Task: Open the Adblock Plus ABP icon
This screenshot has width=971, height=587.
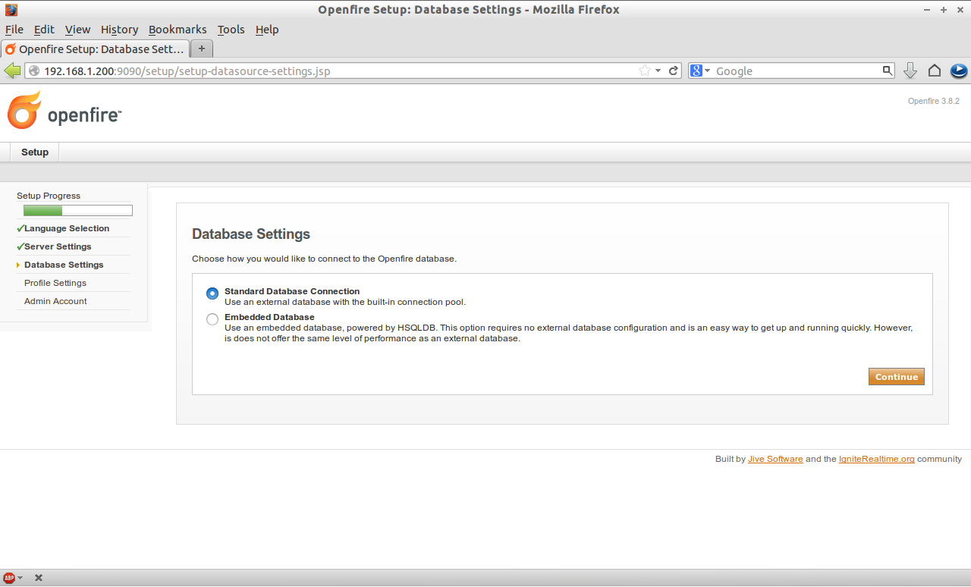Action: [9, 578]
